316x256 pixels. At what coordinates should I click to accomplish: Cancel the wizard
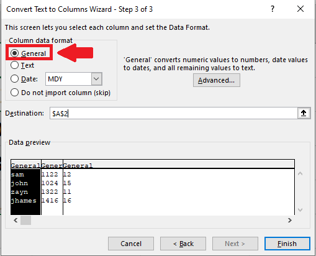[131, 244]
